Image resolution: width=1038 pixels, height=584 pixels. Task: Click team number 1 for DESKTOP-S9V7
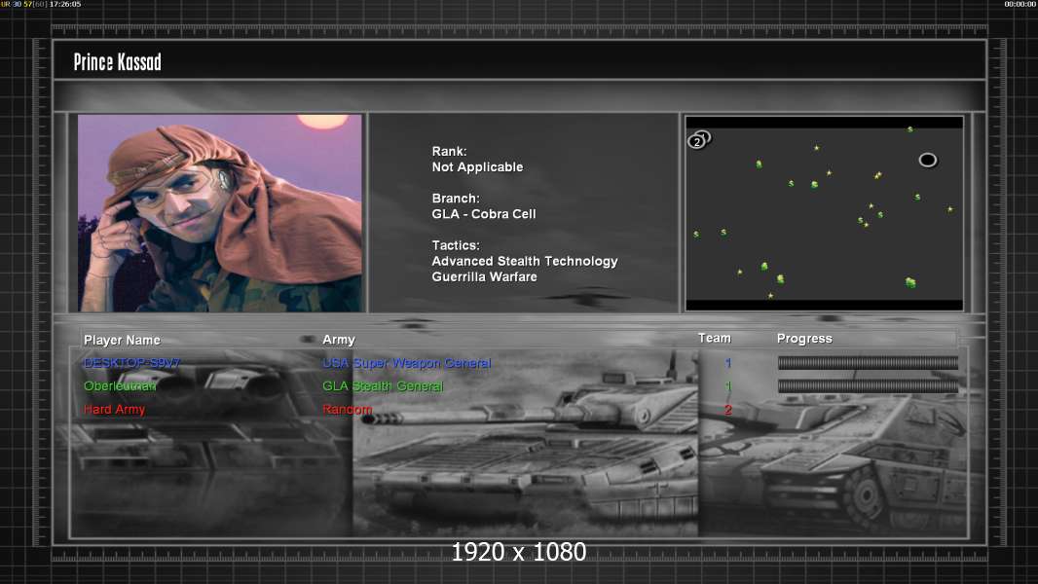tap(728, 363)
